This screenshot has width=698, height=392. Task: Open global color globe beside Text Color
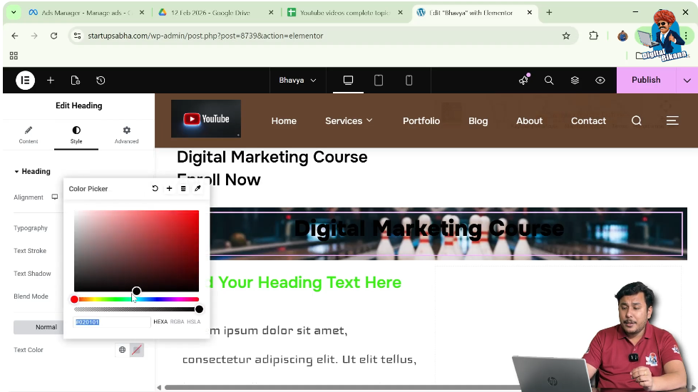coord(122,350)
